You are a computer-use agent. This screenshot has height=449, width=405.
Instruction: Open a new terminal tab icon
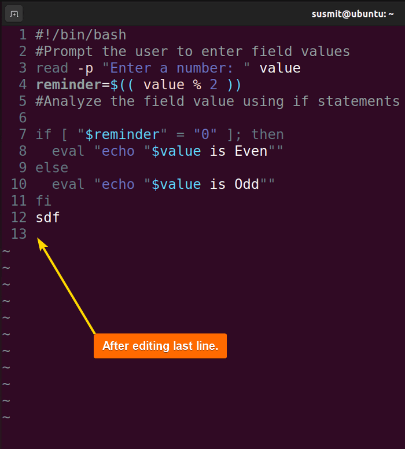14,14
